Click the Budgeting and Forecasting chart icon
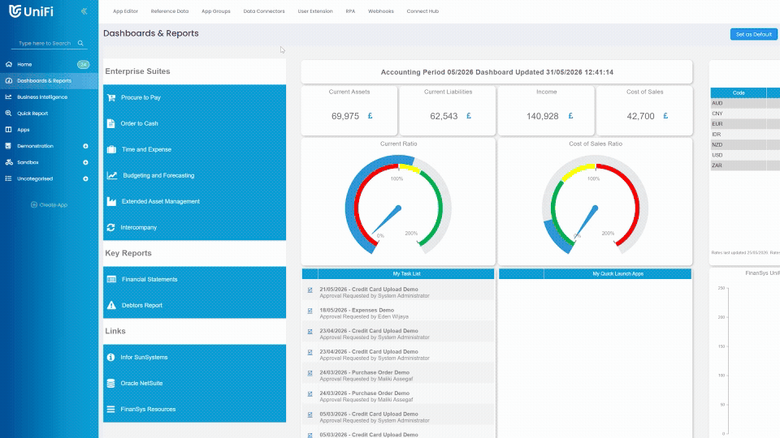780x438 pixels. 112,175
